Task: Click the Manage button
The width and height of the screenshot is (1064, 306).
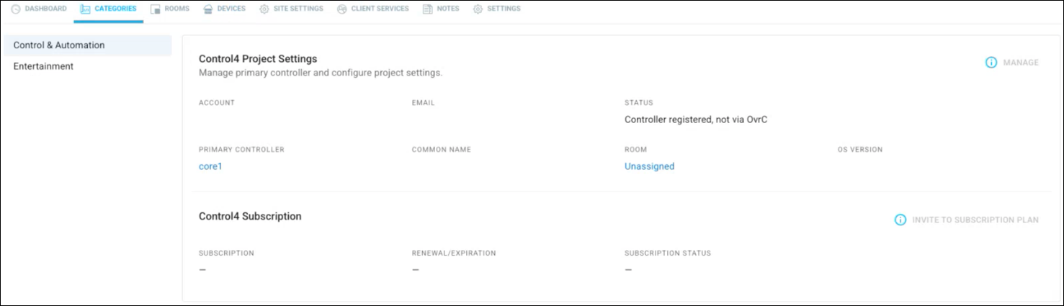Action: point(1012,63)
